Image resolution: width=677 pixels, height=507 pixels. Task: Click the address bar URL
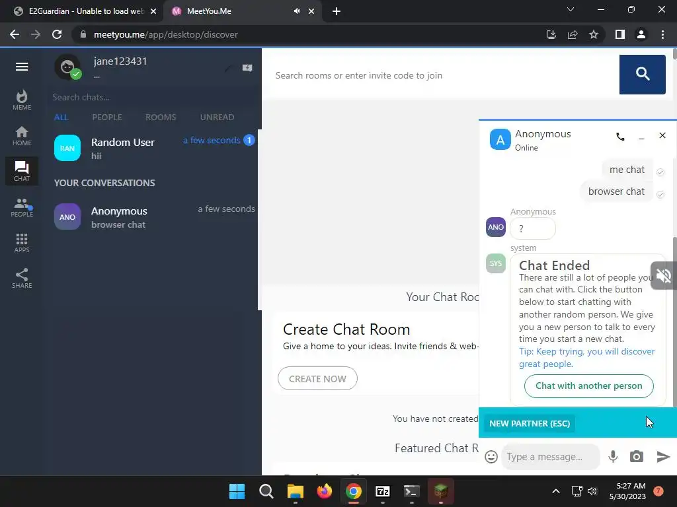point(166,34)
